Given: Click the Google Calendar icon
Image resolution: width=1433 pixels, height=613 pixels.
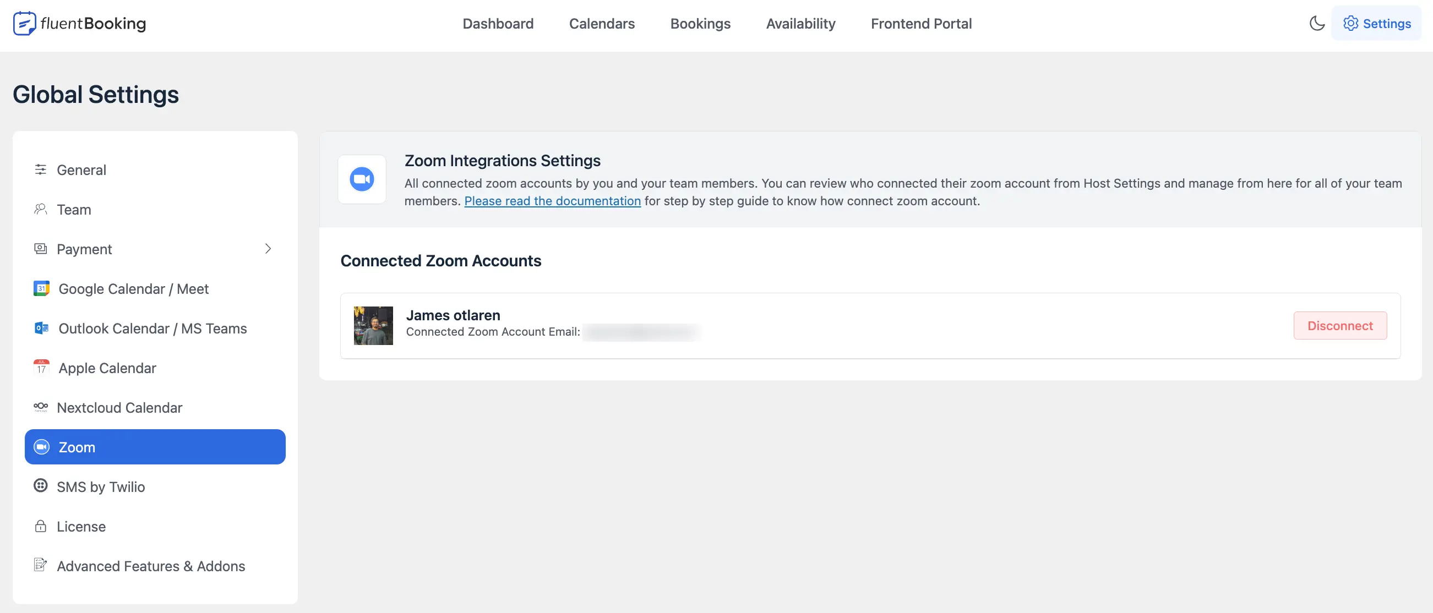Looking at the screenshot, I should coord(41,288).
